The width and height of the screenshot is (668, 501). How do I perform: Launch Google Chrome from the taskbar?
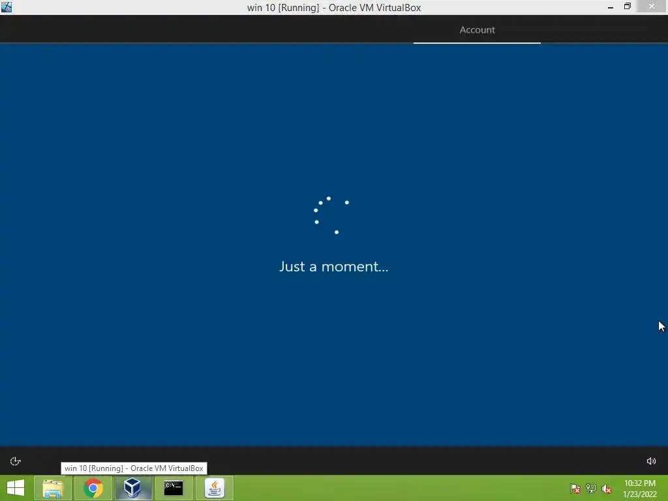pos(93,488)
